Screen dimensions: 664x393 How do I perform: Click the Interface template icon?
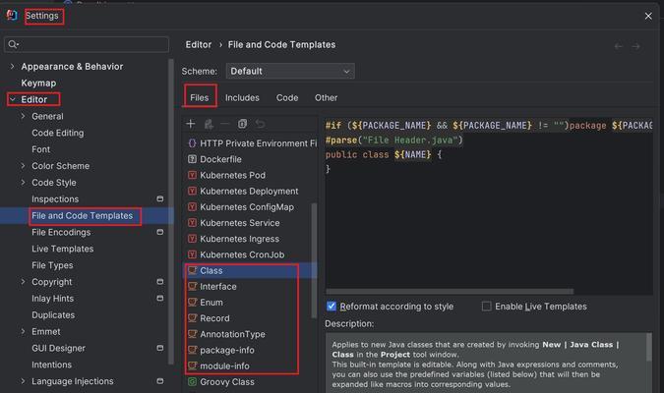pos(192,286)
